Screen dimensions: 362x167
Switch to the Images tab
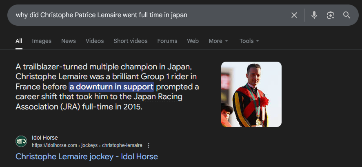(x=42, y=41)
